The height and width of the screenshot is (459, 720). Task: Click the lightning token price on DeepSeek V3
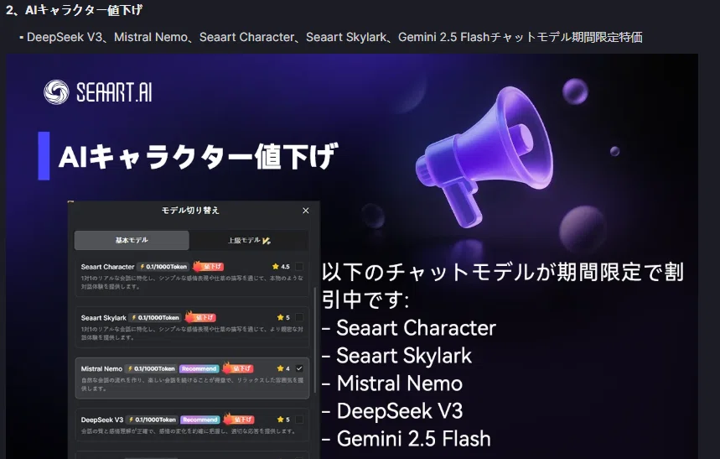tap(153, 420)
